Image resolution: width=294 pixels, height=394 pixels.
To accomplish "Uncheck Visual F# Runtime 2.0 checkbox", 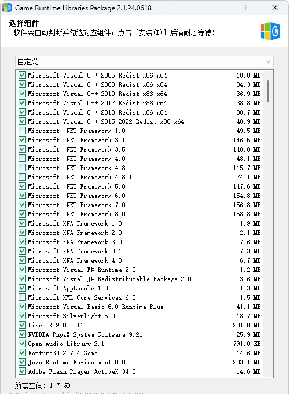I will point(22,270).
